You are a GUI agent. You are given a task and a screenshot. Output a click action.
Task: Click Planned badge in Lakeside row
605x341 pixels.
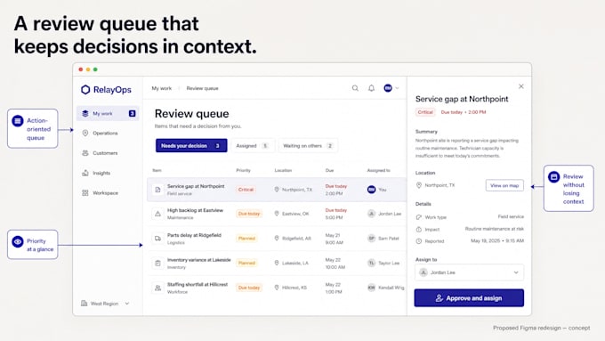(x=246, y=263)
